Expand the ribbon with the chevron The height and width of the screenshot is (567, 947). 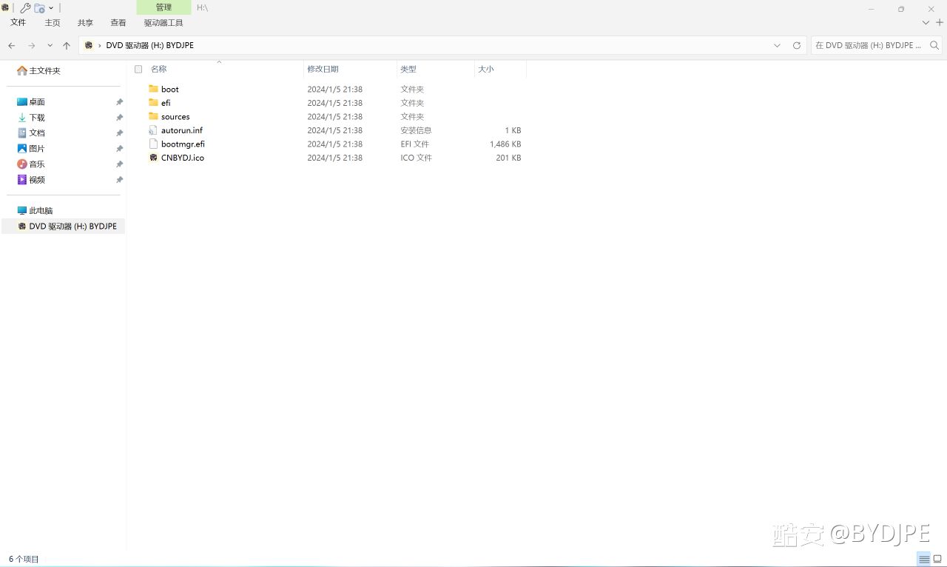click(x=925, y=23)
